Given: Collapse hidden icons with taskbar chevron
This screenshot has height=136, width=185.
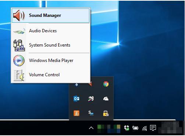Looking at the screenshot, I should point(91,128).
